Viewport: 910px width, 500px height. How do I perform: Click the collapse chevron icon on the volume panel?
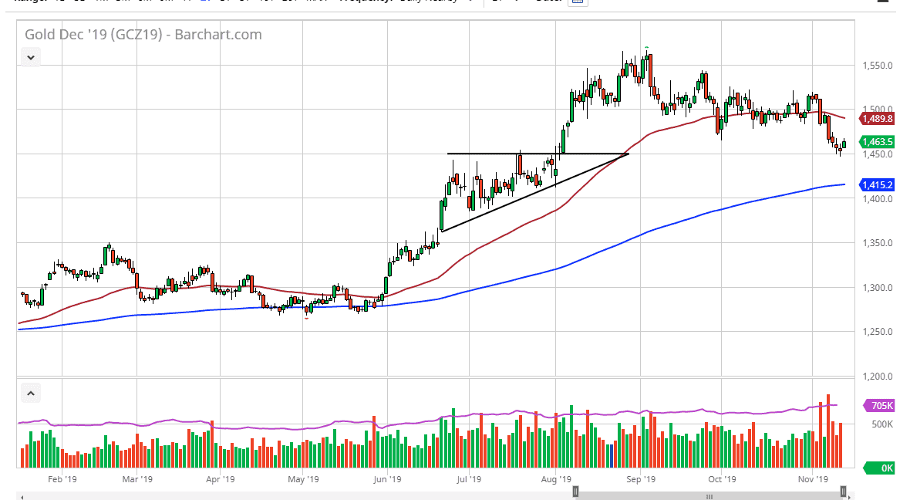(x=30, y=393)
